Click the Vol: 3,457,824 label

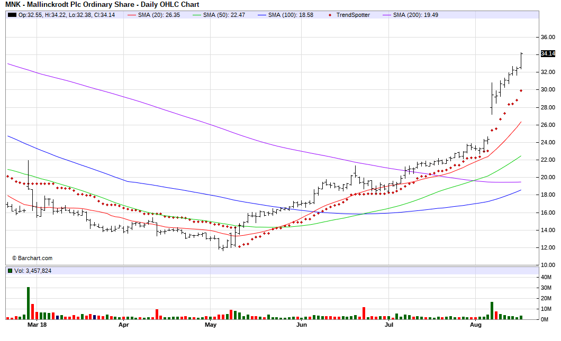coord(33,271)
